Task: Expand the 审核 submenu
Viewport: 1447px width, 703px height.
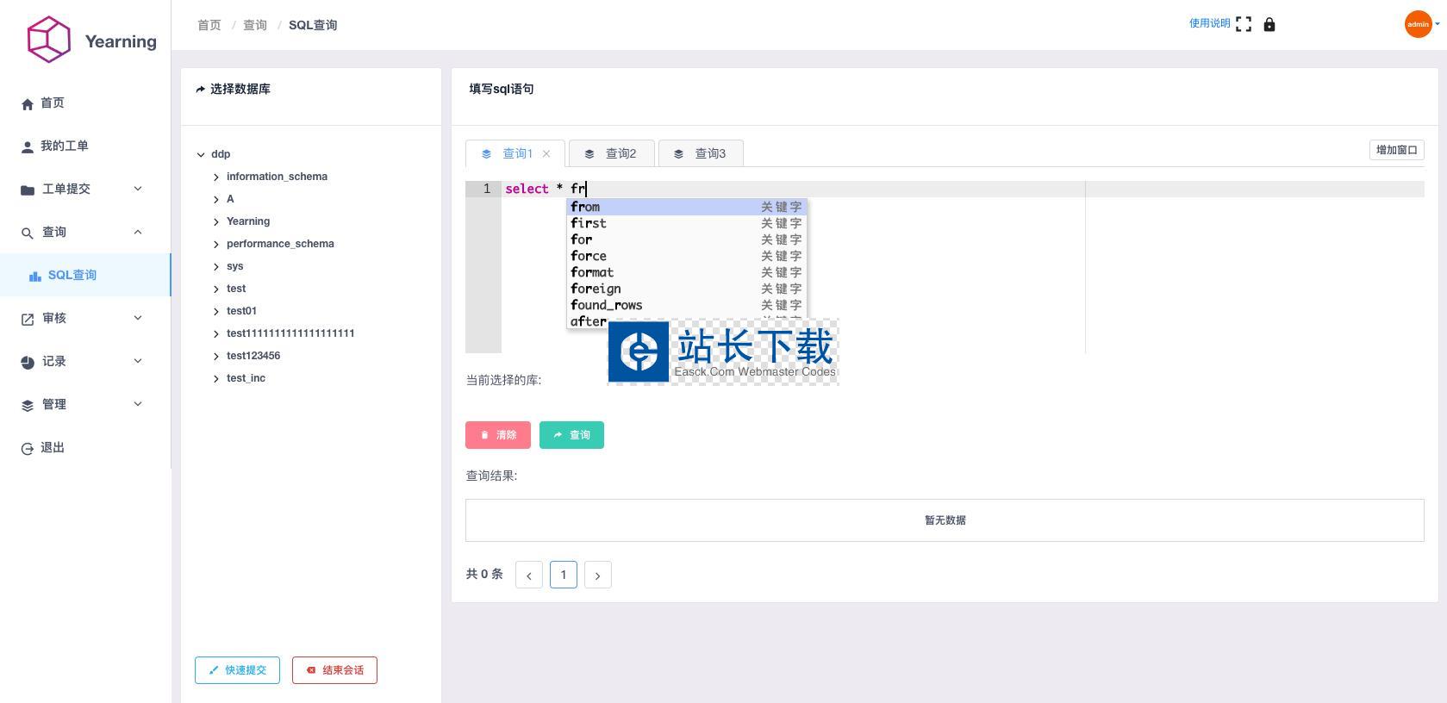Action: pyautogui.click(x=138, y=318)
